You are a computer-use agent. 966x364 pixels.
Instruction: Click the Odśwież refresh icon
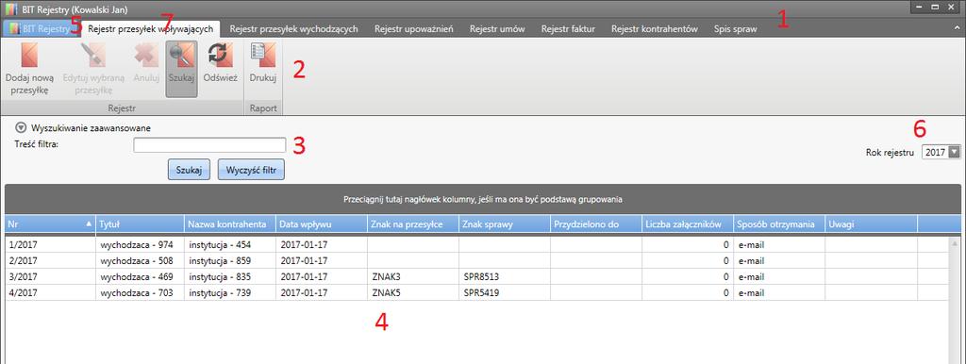point(221,56)
